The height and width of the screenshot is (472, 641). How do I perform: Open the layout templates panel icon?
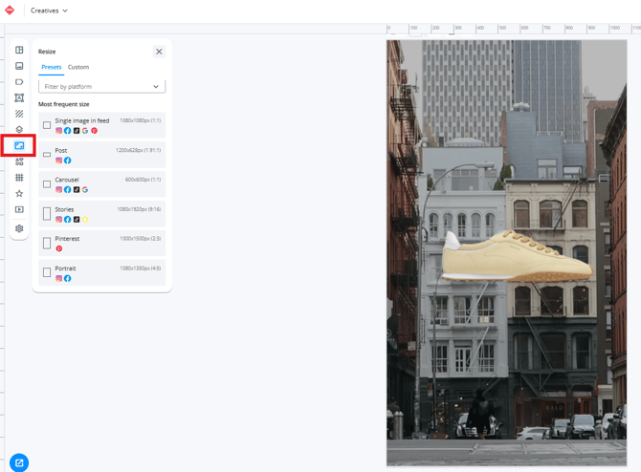[x=19, y=50]
